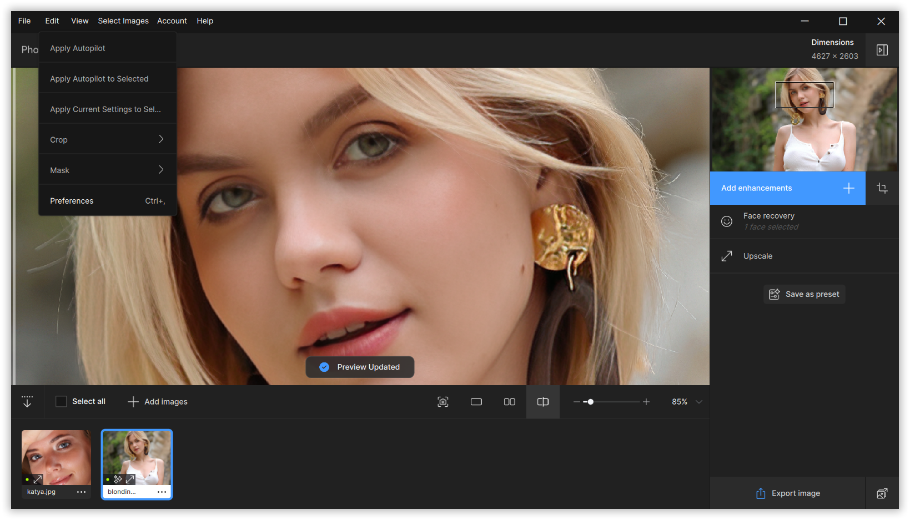The width and height of the screenshot is (910, 520).
Task: Switch to single image view
Action: (x=476, y=402)
